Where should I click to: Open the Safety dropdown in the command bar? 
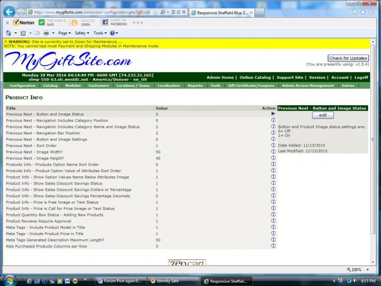(x=82, y=33)
